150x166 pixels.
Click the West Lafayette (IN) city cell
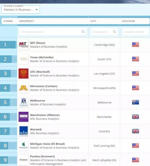104,160
